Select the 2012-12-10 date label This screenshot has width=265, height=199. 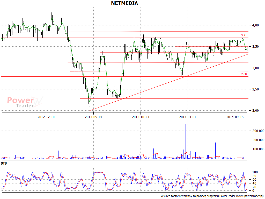(x=46, y=117)
